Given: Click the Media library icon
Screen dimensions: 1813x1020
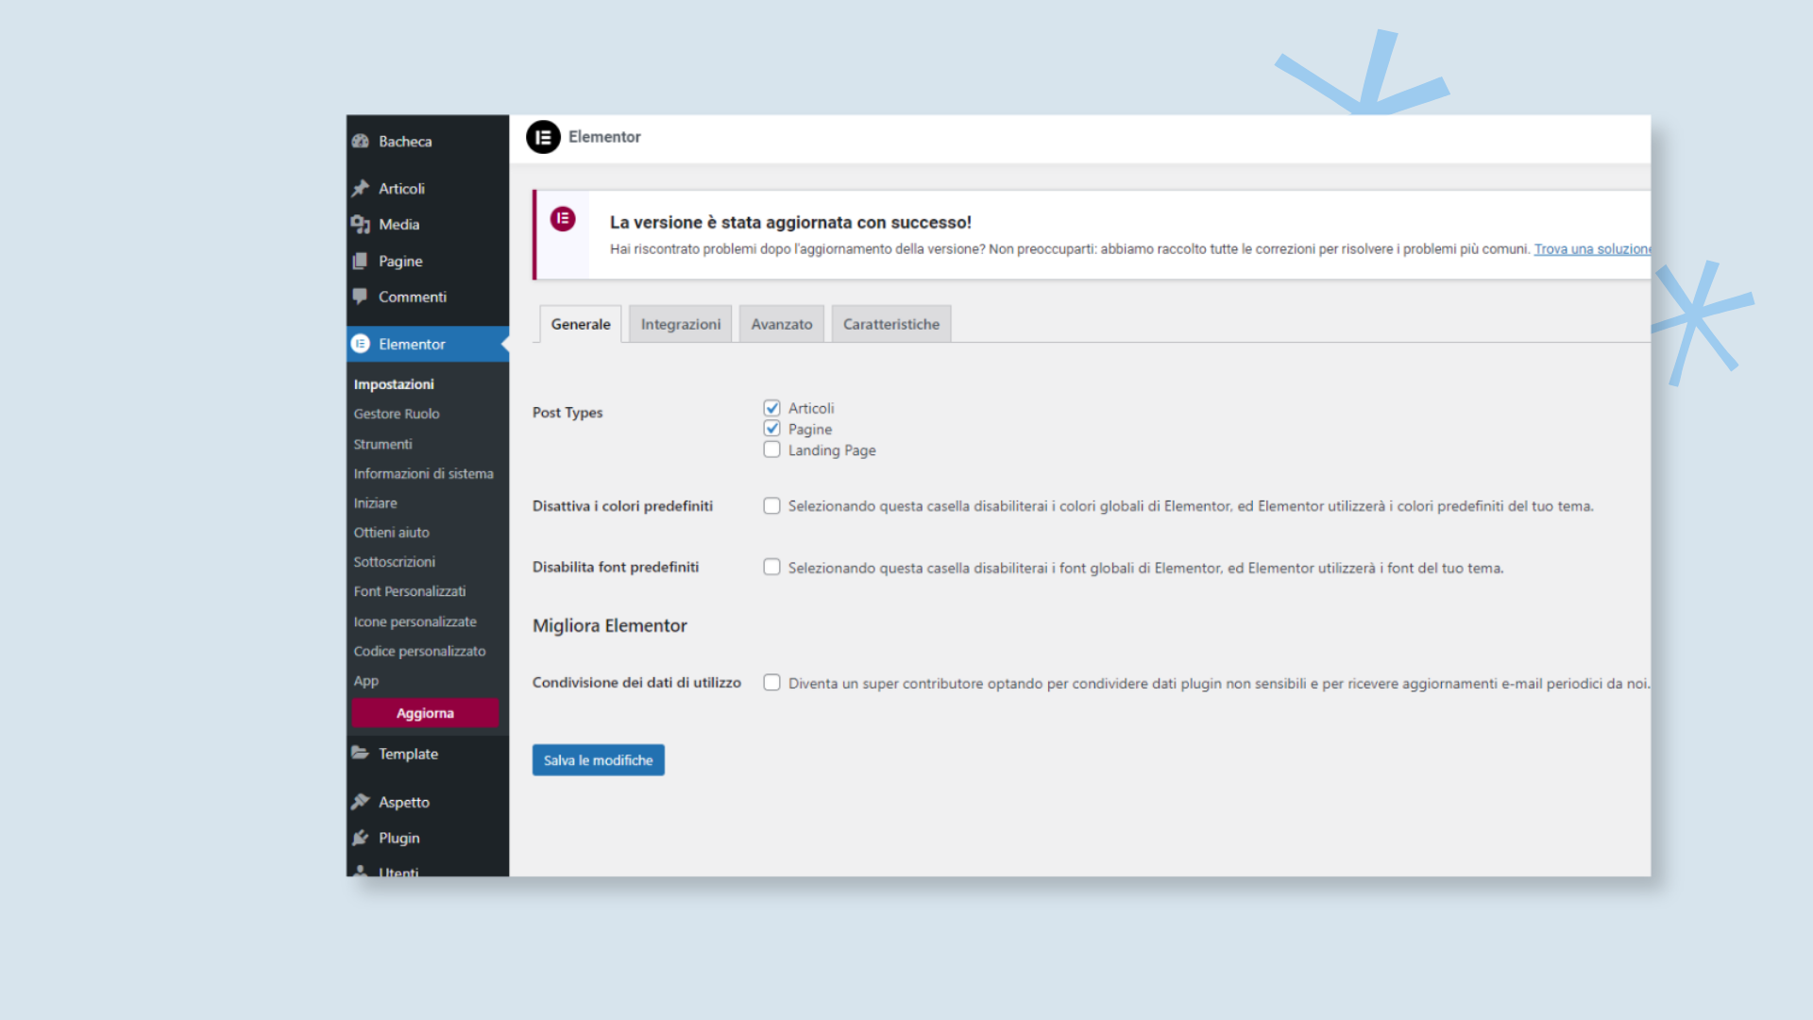Looking at the screenshot, I should [363, 224].
